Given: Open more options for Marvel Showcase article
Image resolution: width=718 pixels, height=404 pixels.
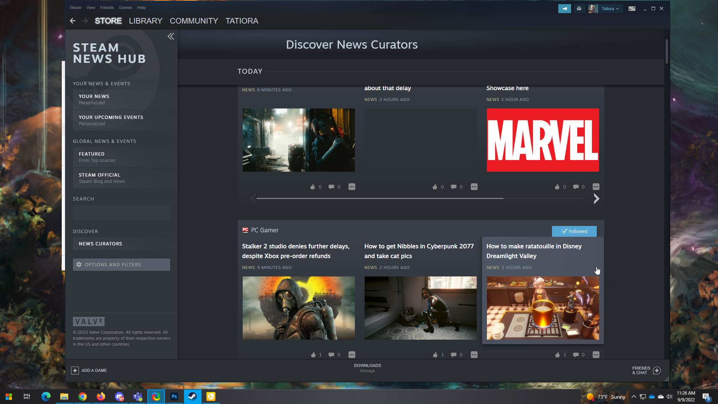Looking at the screenshot, I should [596, 187].
